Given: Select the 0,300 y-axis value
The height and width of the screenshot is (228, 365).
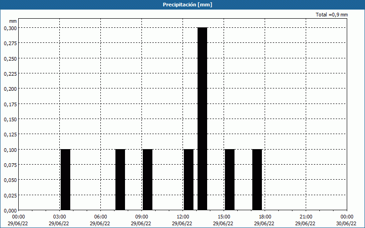Looking at the screenshot, I should [10, 28].
